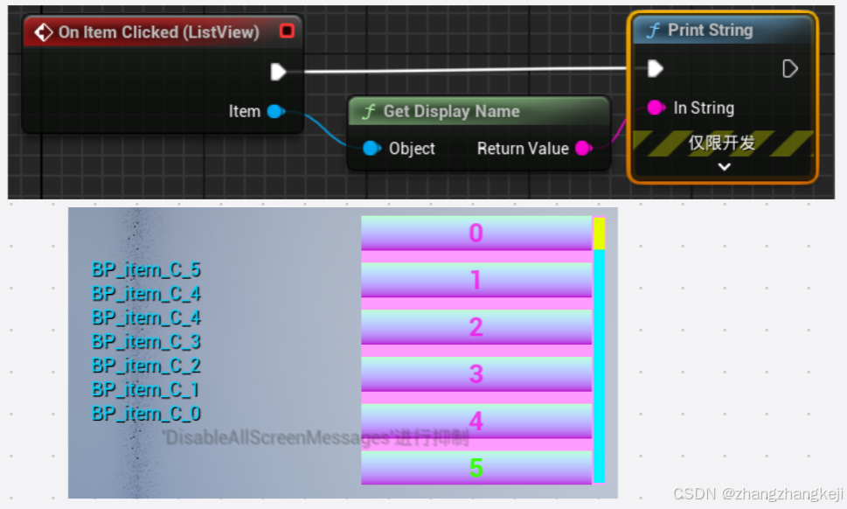The height and width of the screenshot is (509, 847).
Task: Click the cyan scrollbar track
Action: [599, 366]
